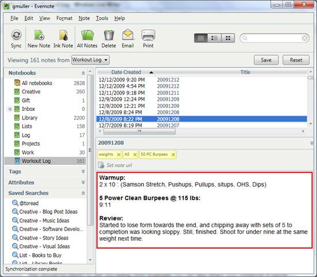Select note created 12/7/2009 8:19 PM
The height and width of the screenshot is (277, 317).
(x=202, y=125)
